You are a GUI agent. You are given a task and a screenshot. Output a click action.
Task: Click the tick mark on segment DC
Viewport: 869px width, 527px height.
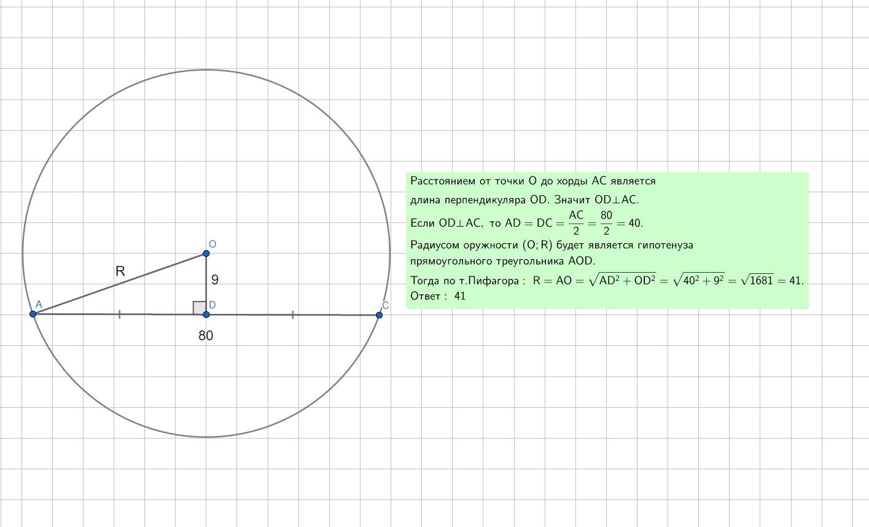coord(292,314)
